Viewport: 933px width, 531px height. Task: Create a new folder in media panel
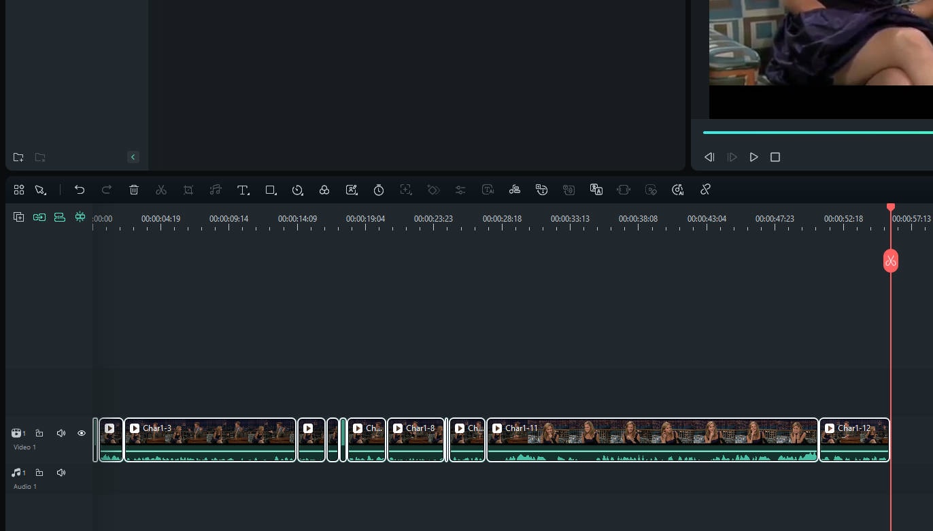point(18,157)
